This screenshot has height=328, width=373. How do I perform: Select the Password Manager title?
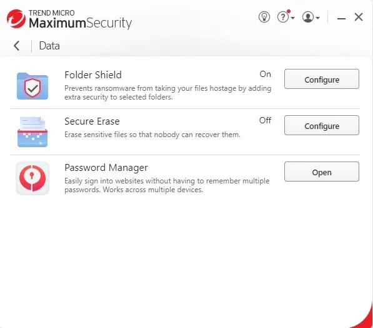106,168
